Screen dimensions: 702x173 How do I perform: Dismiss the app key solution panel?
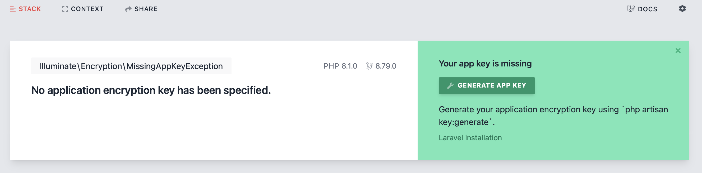point(678,51)
